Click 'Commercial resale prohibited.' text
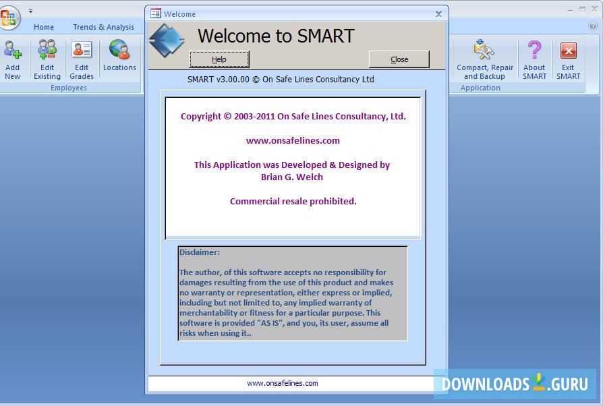 click(293, 201)
